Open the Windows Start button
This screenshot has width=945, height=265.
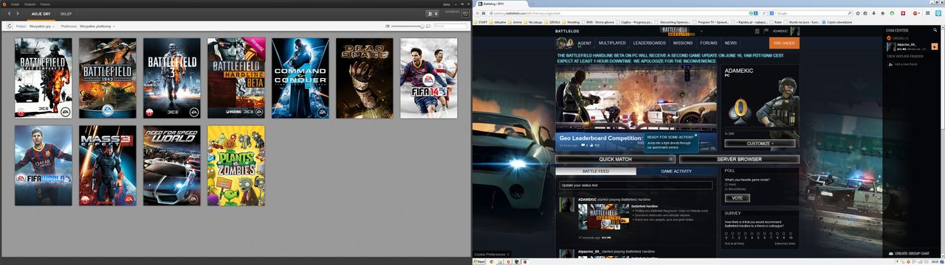(x=480, y=261)
